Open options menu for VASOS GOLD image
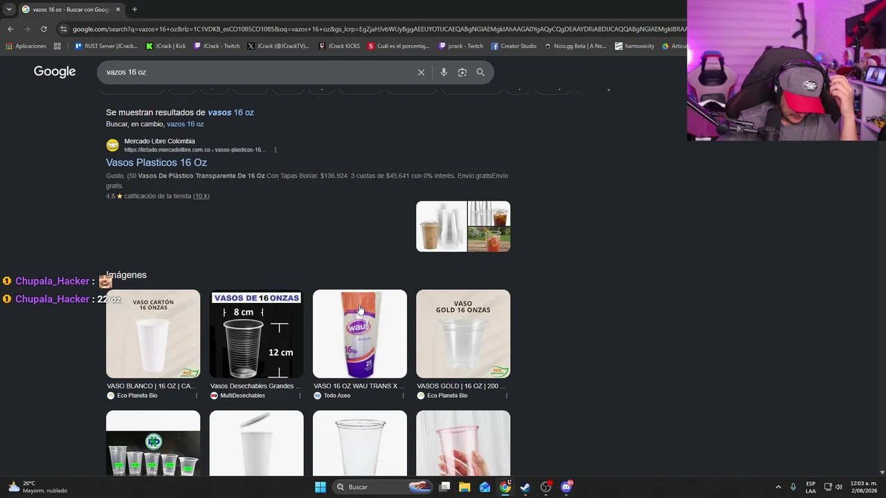Viewport: 886px width, 498px height. (x=507, y=396)
